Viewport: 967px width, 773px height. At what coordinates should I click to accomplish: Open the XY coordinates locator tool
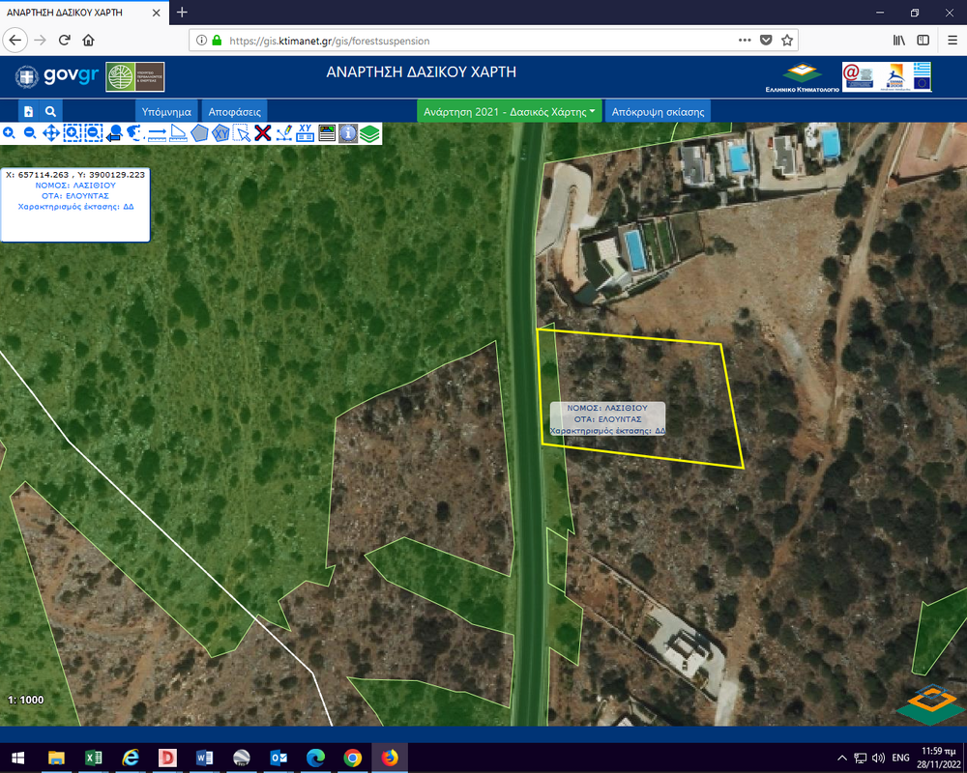(x=305, y=133)
